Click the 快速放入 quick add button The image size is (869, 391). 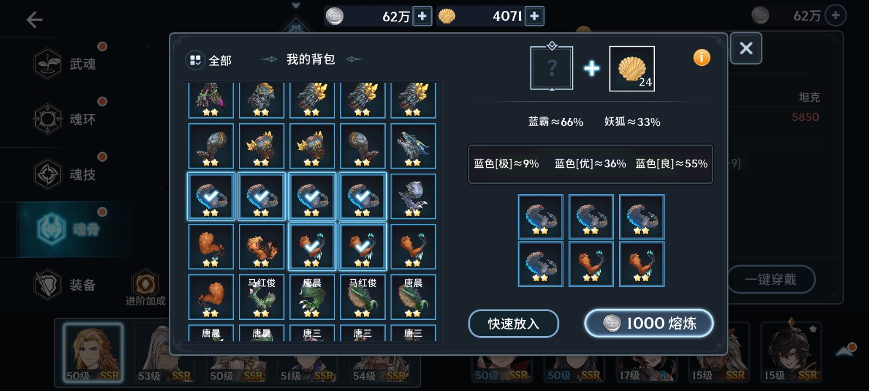click(x=513, y=324)
